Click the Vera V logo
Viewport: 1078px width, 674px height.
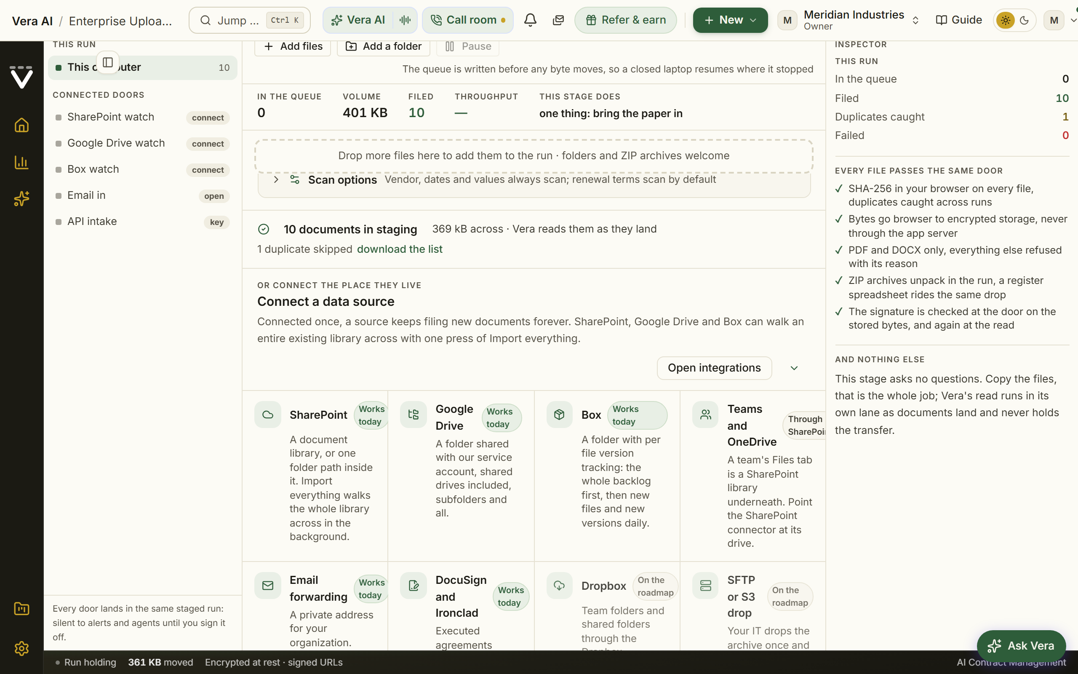click(21, 77)
